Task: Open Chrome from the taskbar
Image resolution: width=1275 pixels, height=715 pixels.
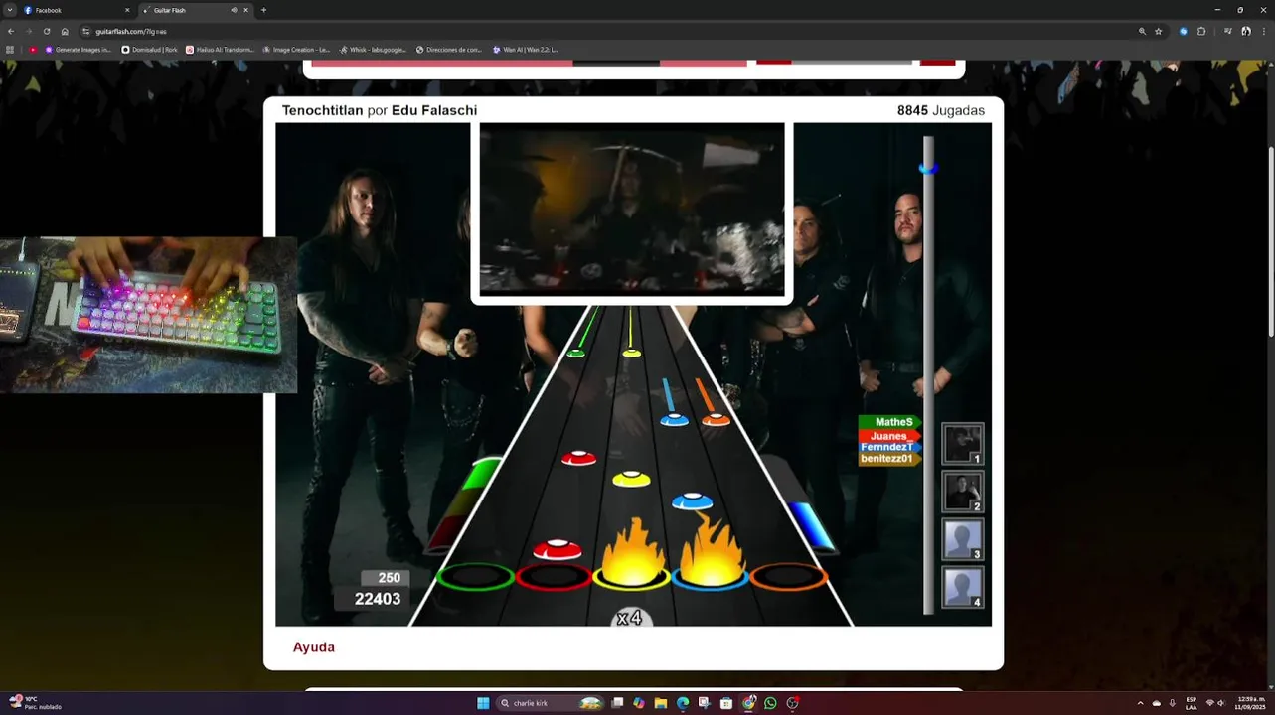Action: pyautogui.click(x=749, y=703)
